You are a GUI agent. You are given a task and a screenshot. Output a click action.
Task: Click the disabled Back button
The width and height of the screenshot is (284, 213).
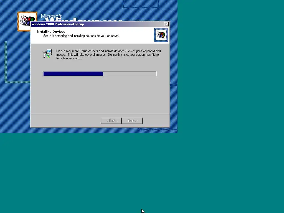111,121
